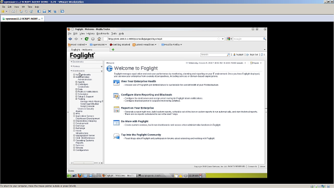The image size is (334, 188).
Task: Collapse the Dashboards panel section
Action: [71, 71]
